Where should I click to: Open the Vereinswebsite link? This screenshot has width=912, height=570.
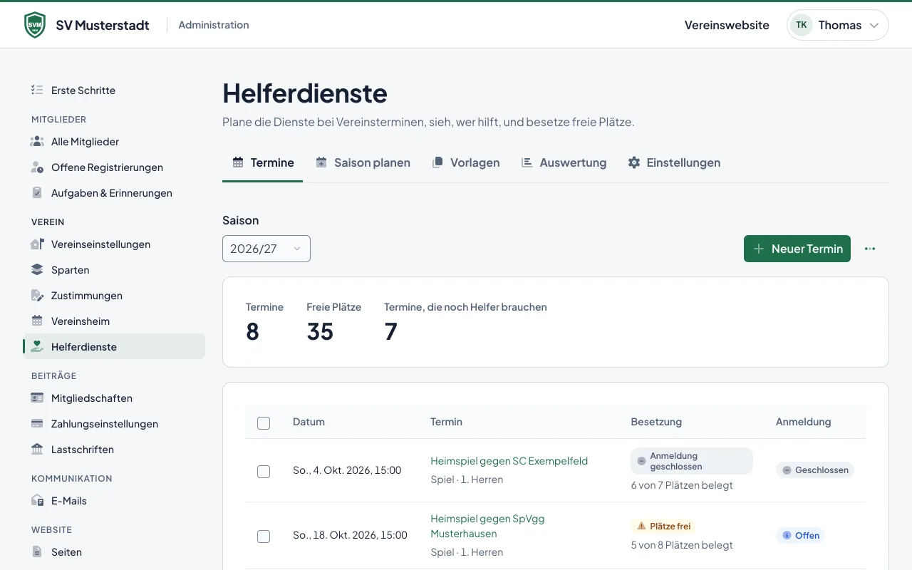coord(727,25)
